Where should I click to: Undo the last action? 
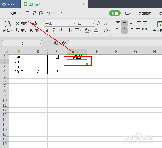(x=48, y=13)
